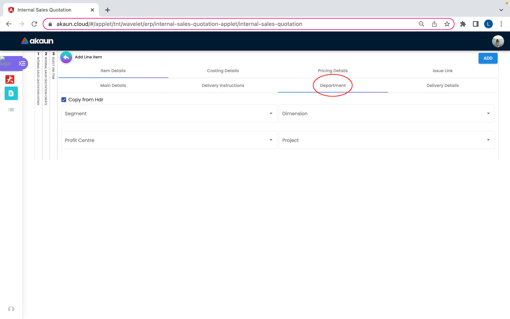Click the back arrow beside Add Line Item

pyautogui.click(x=66, y=57)
